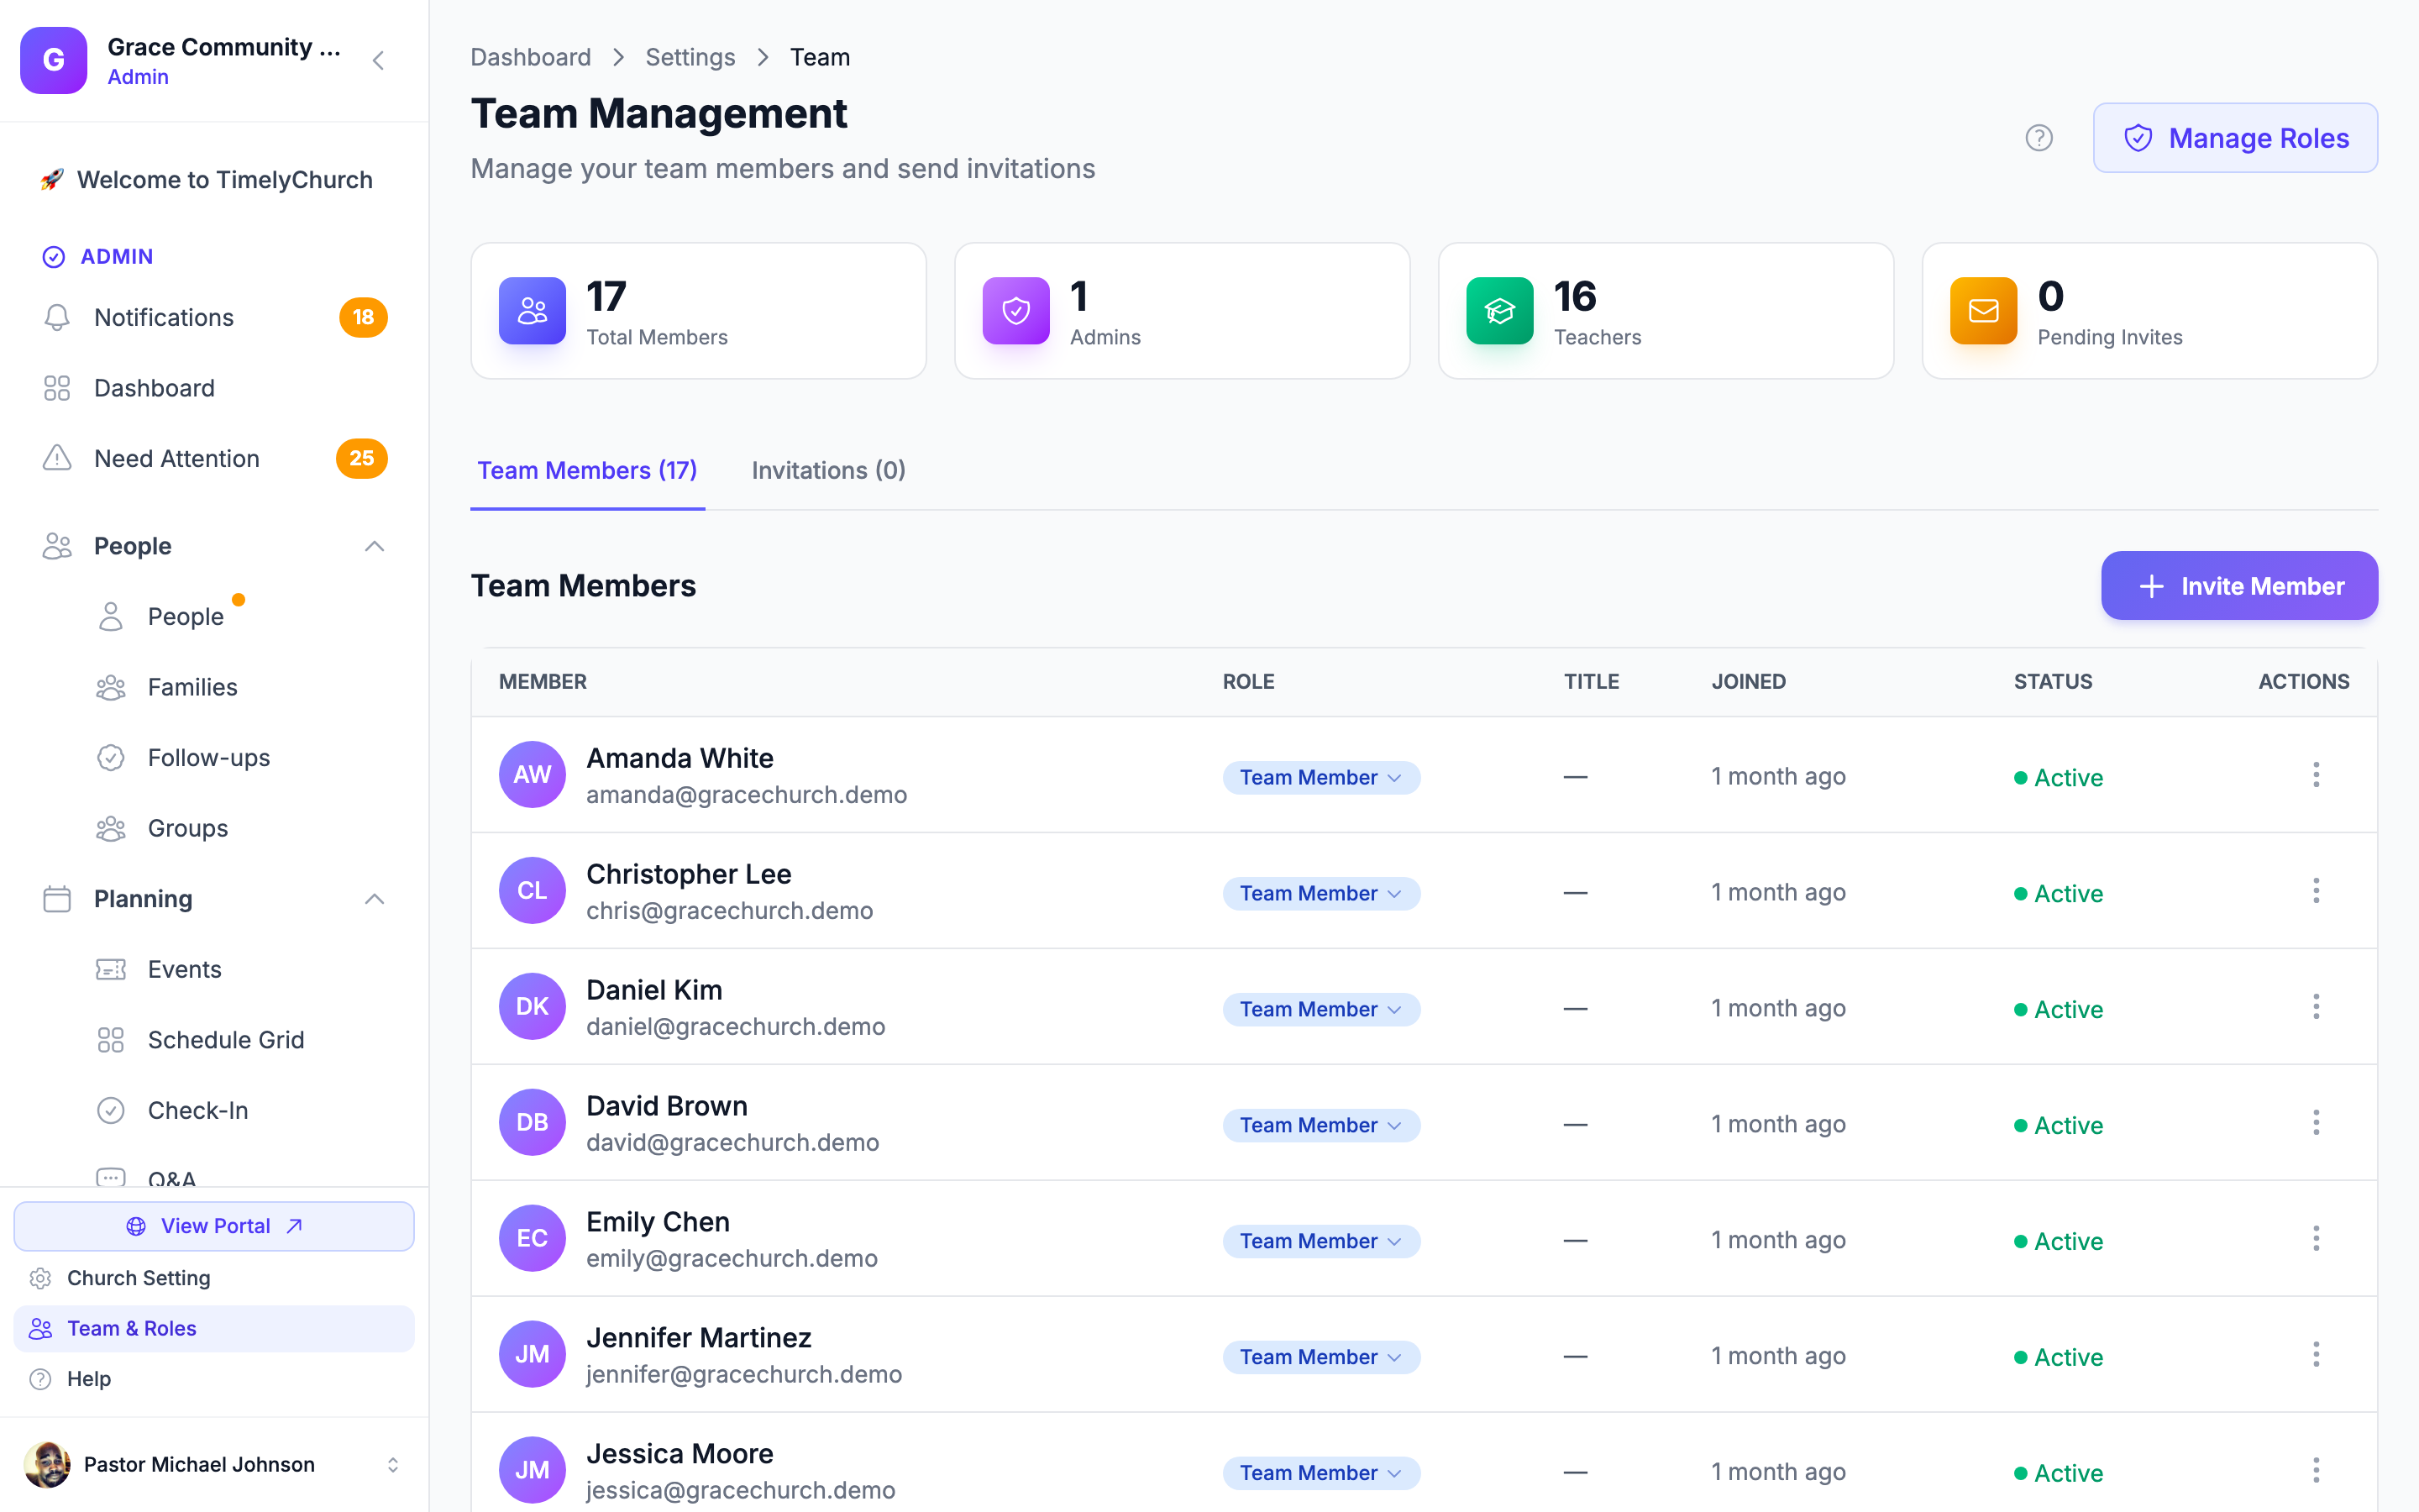Image resolution: width=2419 pixels, height=1512 pixels.
Task: Open role dropdown for Amanda White
Action: [x=1320, y=777]
